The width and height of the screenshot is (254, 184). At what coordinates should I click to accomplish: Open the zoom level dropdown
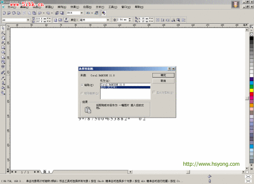point(82,13)
